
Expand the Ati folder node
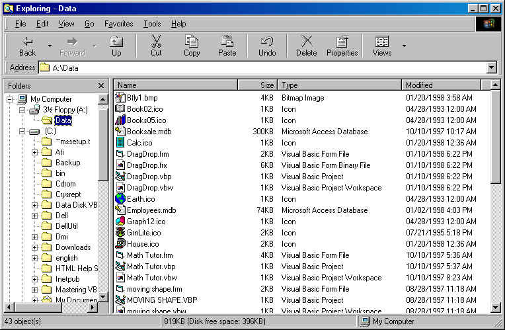point(34,152)
